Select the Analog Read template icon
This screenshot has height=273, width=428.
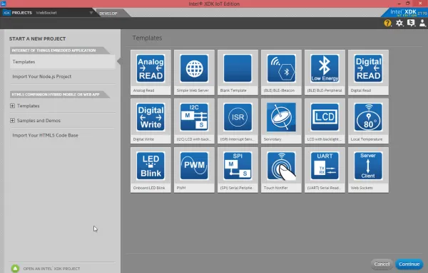pyautogui.click(x=151, y=68)
